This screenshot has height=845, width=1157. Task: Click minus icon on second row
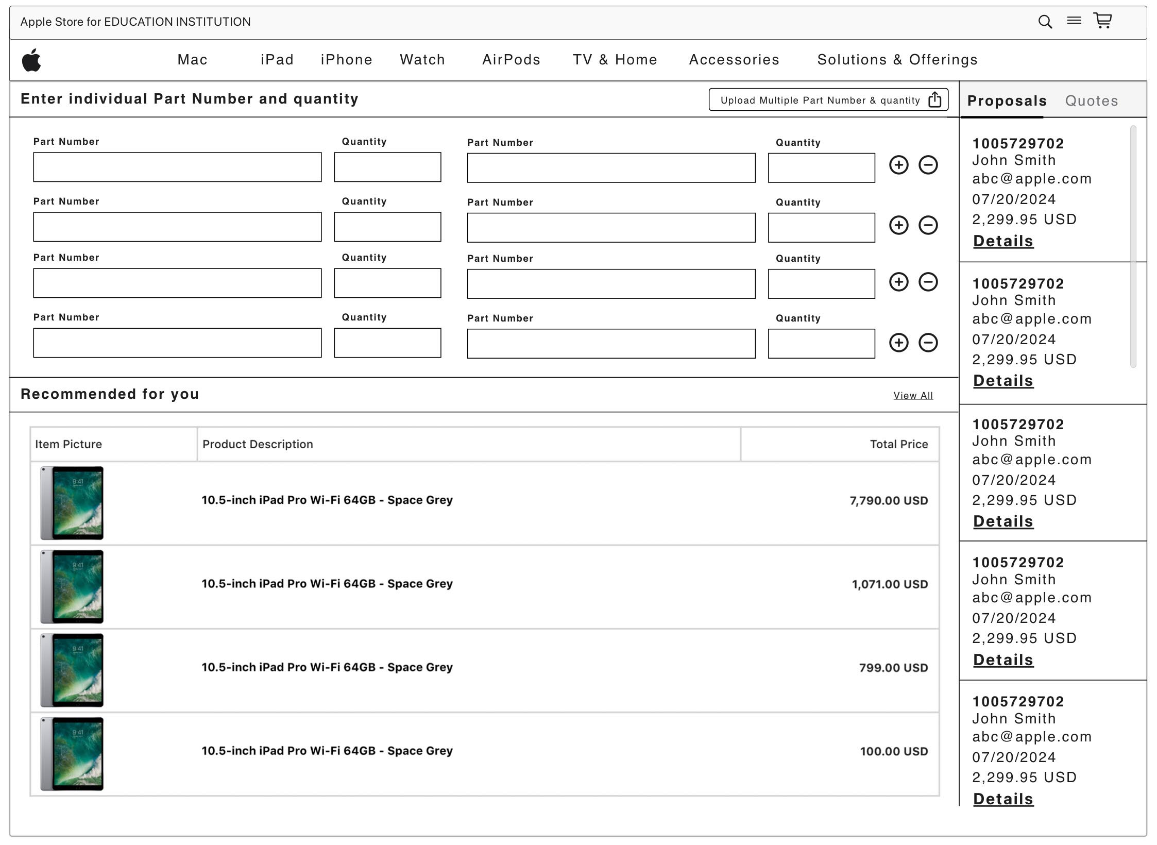coord(928,225)
